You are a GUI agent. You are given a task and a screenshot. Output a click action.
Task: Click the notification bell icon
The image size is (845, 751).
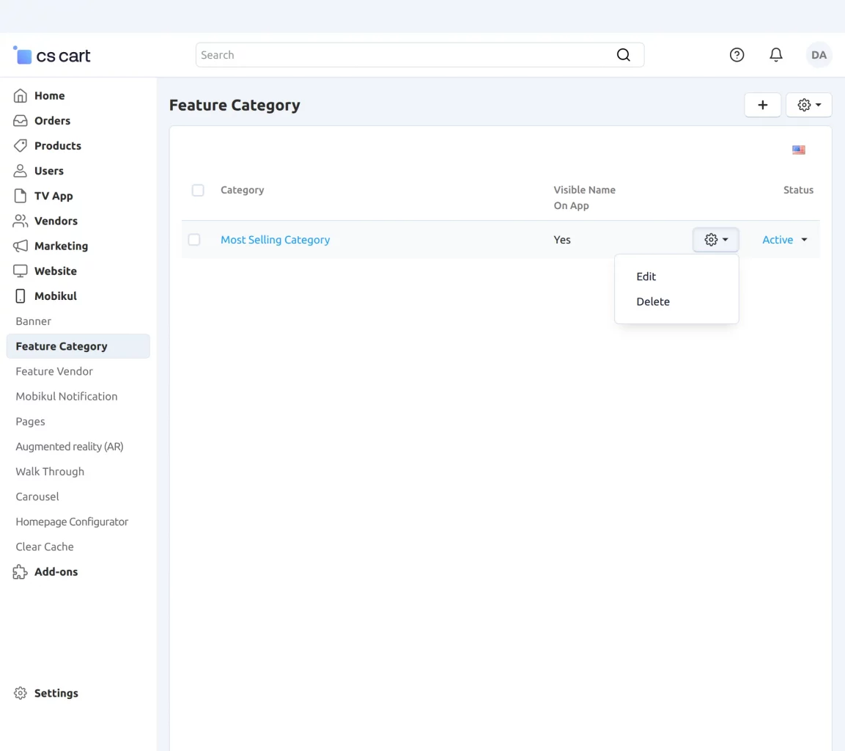[x=775, y=54]
